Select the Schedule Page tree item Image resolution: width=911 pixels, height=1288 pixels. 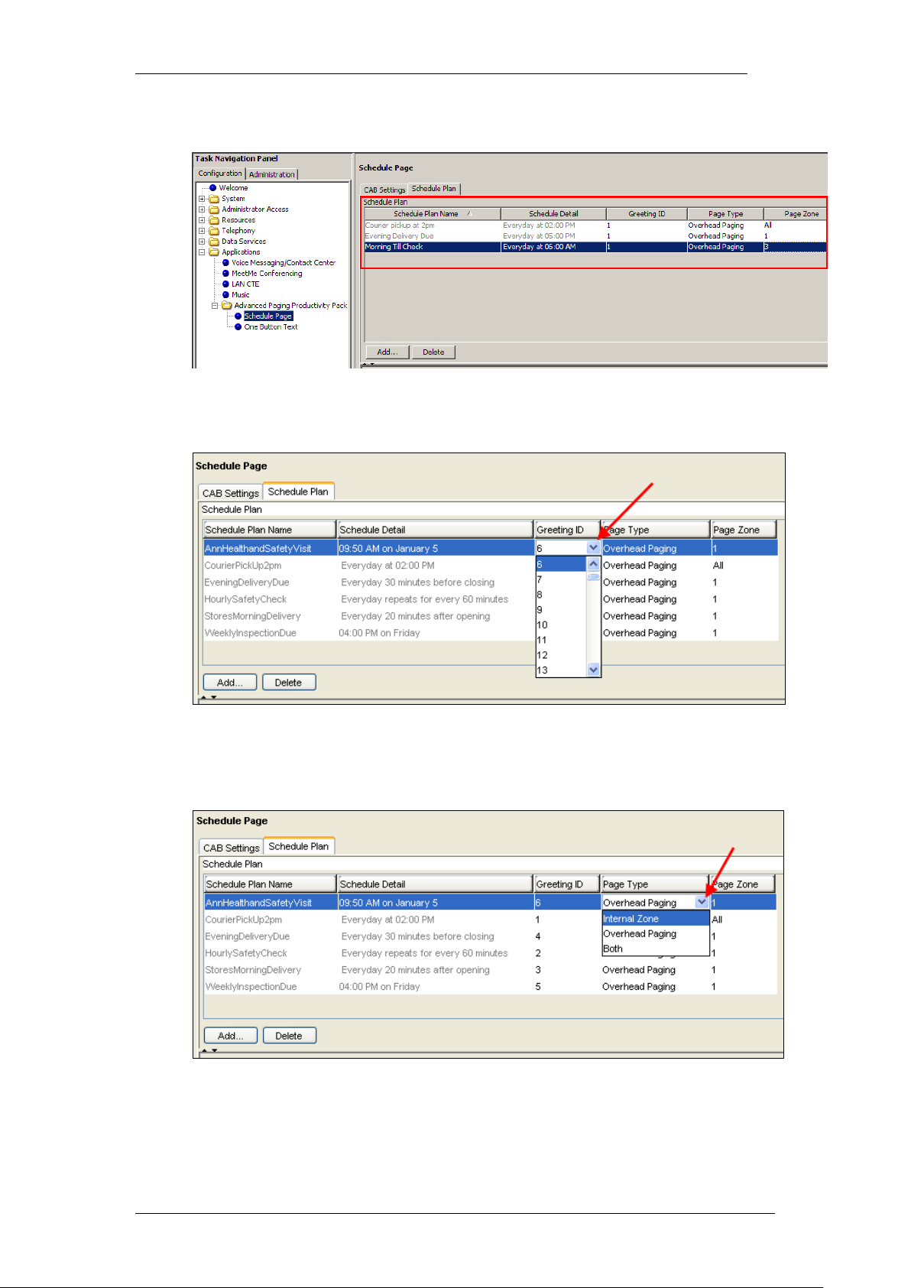click(268, 316)
